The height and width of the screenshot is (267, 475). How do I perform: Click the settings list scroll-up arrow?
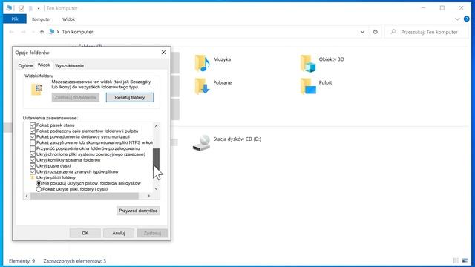[x=156, y=126]
